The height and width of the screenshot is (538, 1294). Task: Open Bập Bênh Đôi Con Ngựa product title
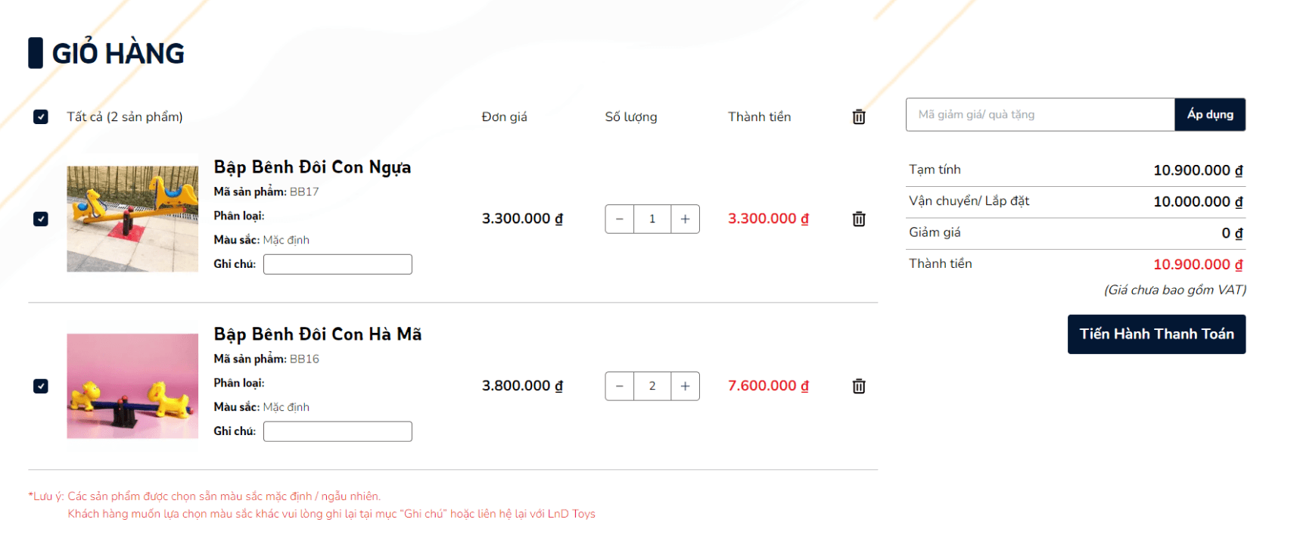tap(312, 167)
